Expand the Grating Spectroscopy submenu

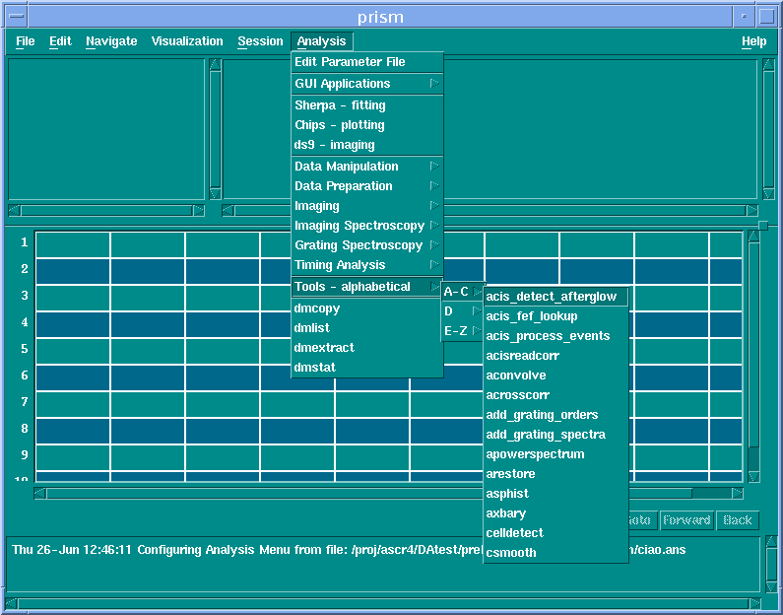pos(367,245)
